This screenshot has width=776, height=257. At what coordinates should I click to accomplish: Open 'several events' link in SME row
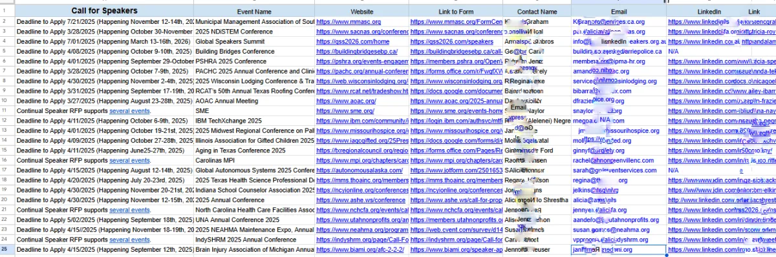tap(130, 110)
